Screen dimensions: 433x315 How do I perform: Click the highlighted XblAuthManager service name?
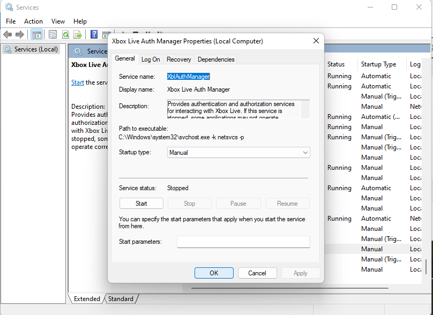(x=188, y=77)
